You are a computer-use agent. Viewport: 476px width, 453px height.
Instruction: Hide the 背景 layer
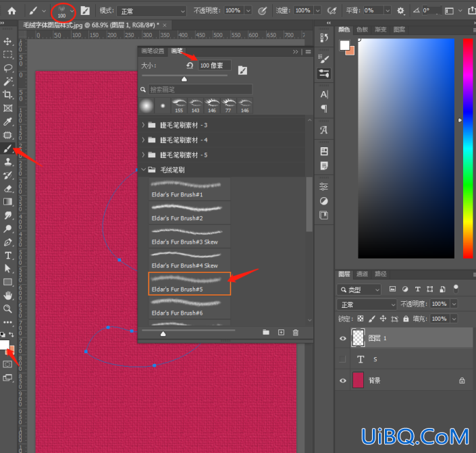[x=343, y=381]
